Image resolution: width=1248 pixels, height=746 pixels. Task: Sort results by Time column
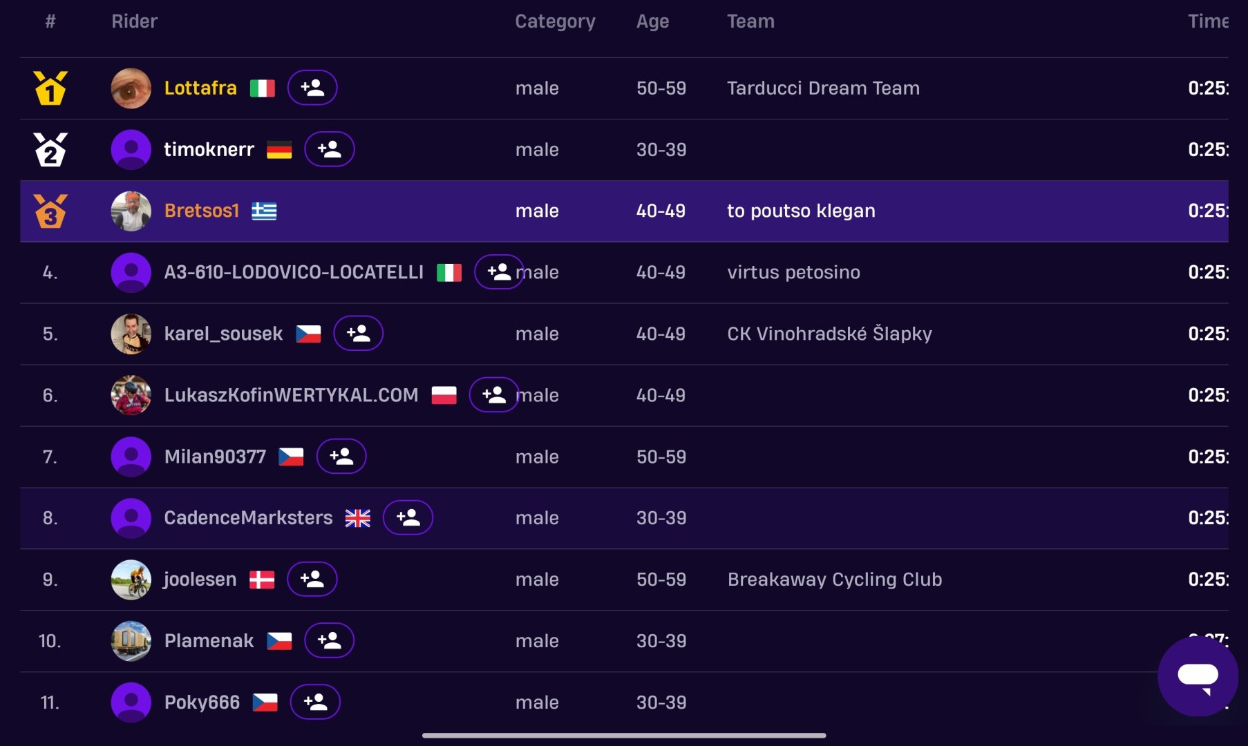point(1208,21)
